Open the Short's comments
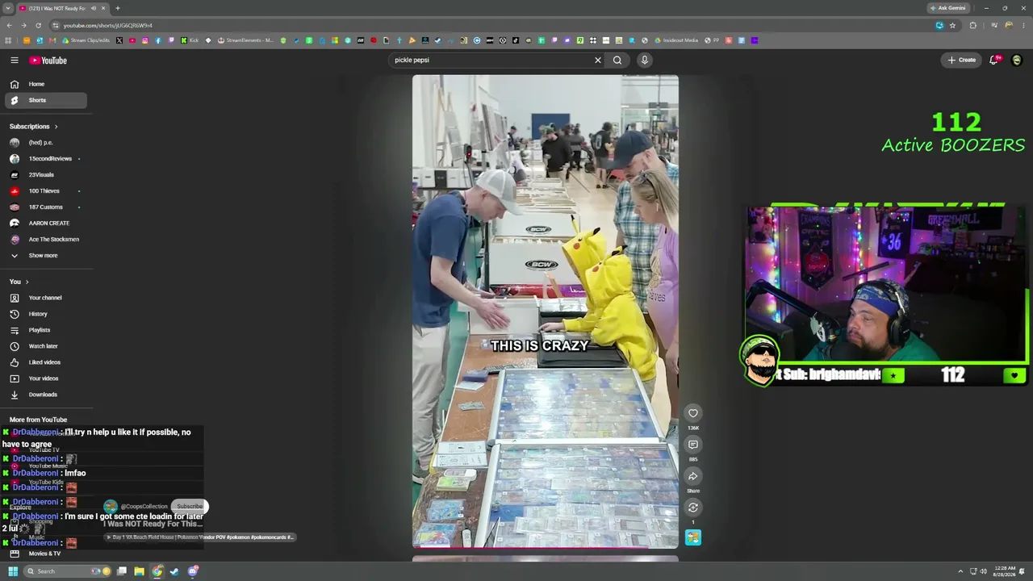The image size is (1033, 581). coord(693,445)
